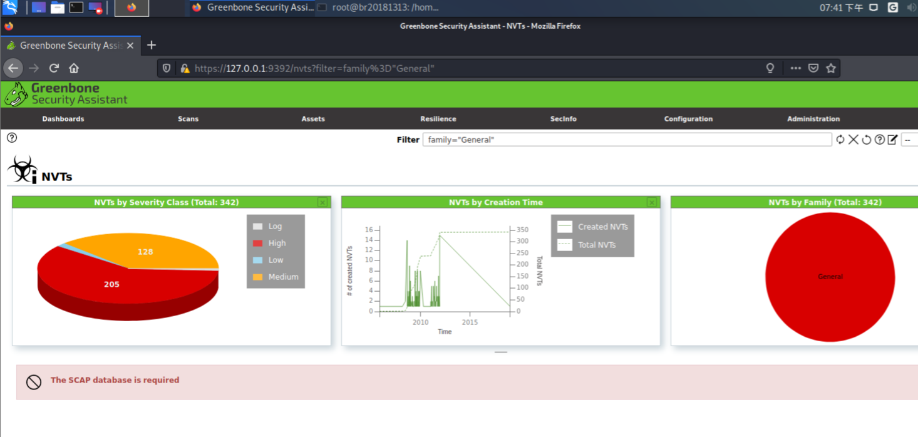Close the NVTs by Creation Time chart

pyautogui.click(x=652, y=202)
